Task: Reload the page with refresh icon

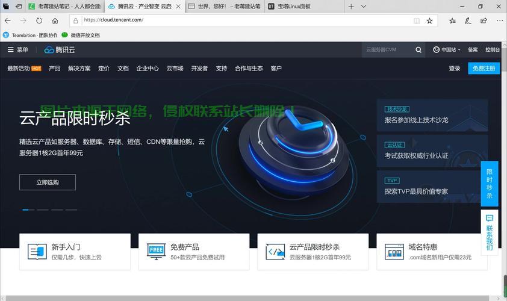Action: 39,20
